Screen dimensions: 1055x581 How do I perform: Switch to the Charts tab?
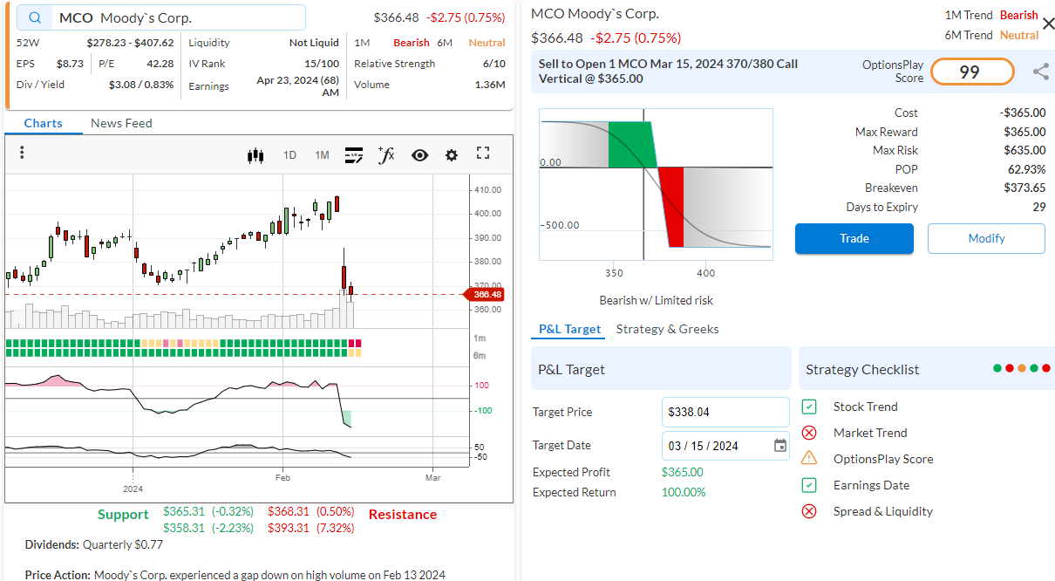point(43,123)
